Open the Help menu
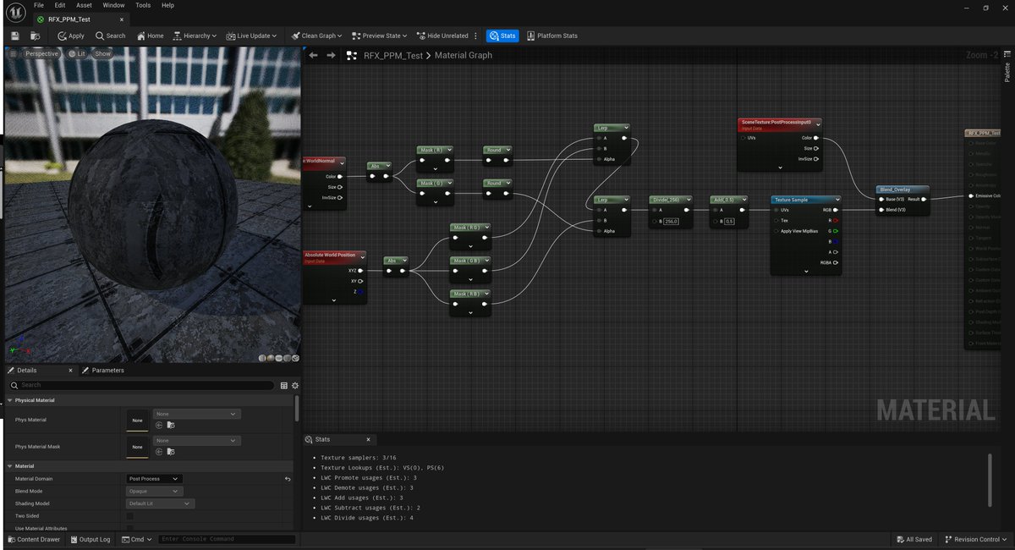 tap(167, 5)
